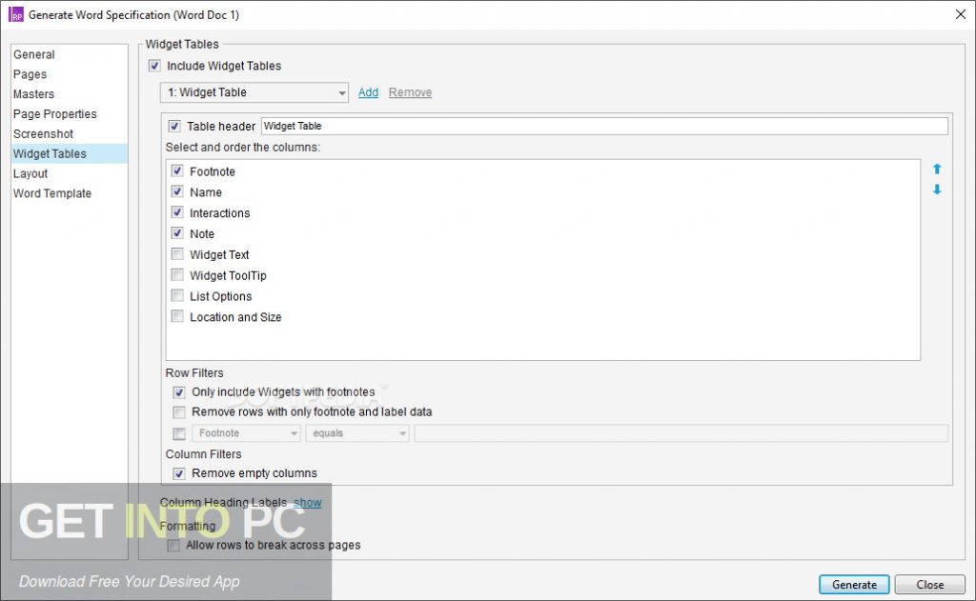Toggle the Table header checkbox
Image resolution: width=976 pixels, height=601 pixels.
point(174,127)
